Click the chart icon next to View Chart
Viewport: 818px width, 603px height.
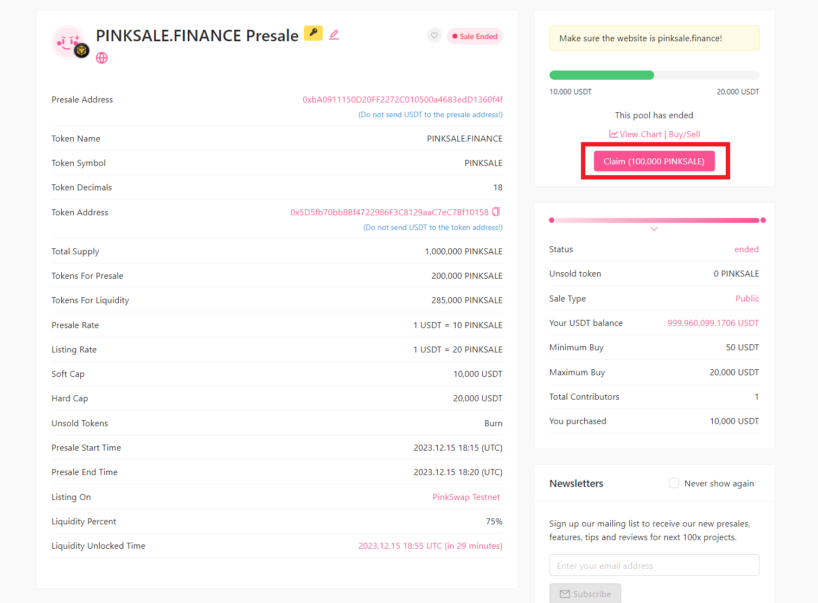pos(613,133)
